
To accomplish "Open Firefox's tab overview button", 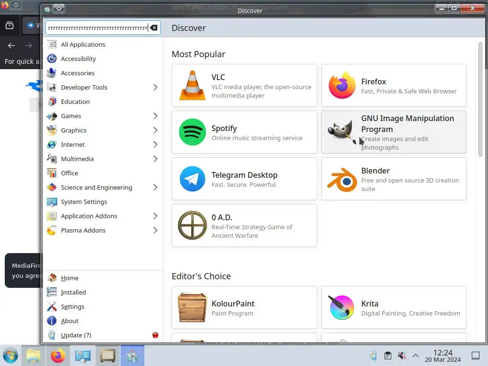I will (x=10, y=25).
